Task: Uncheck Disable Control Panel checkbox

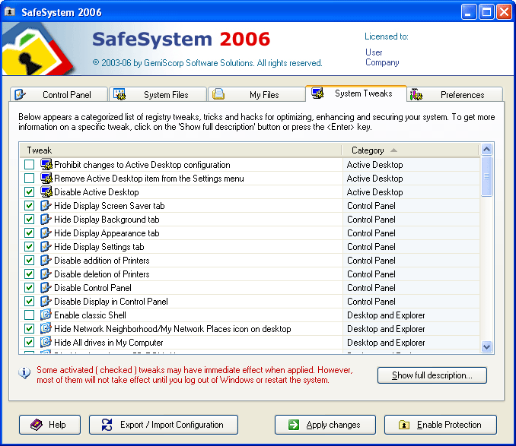Action: [x=29, y=288]
